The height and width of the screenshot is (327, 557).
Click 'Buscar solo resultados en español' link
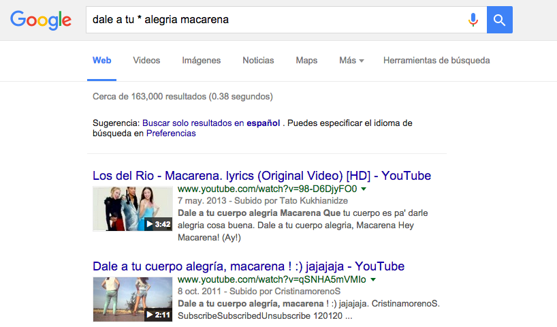(211, 123)
